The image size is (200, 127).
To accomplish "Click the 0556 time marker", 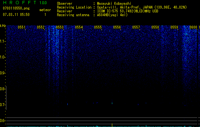I will (x=117, y=27).
